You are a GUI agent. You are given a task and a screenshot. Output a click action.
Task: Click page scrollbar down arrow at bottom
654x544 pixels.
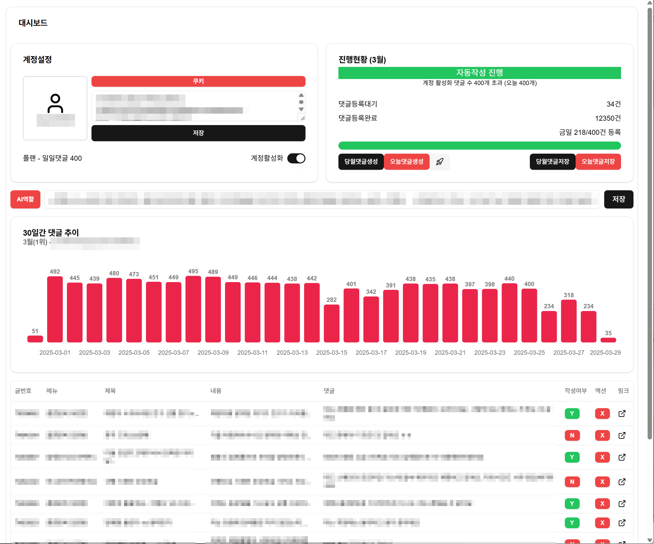click(x=650, y=540)
